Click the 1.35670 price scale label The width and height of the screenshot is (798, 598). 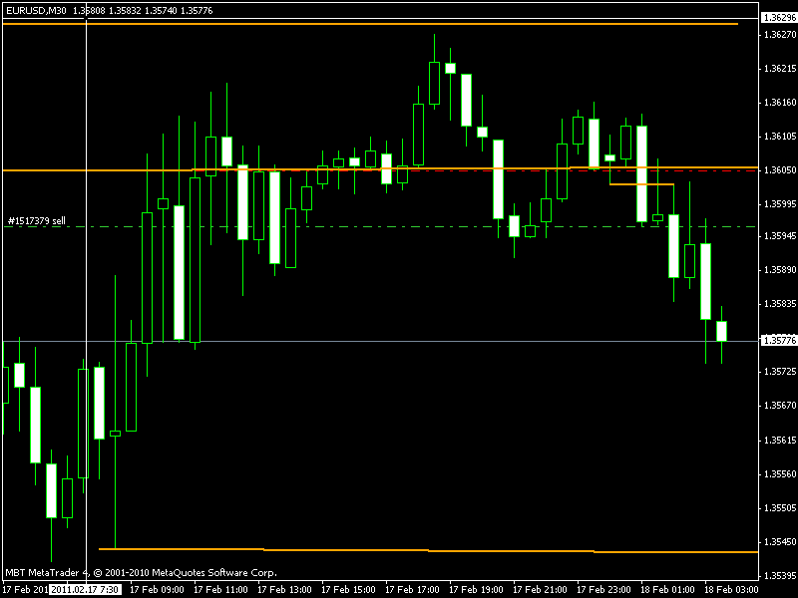coord(780,406)
